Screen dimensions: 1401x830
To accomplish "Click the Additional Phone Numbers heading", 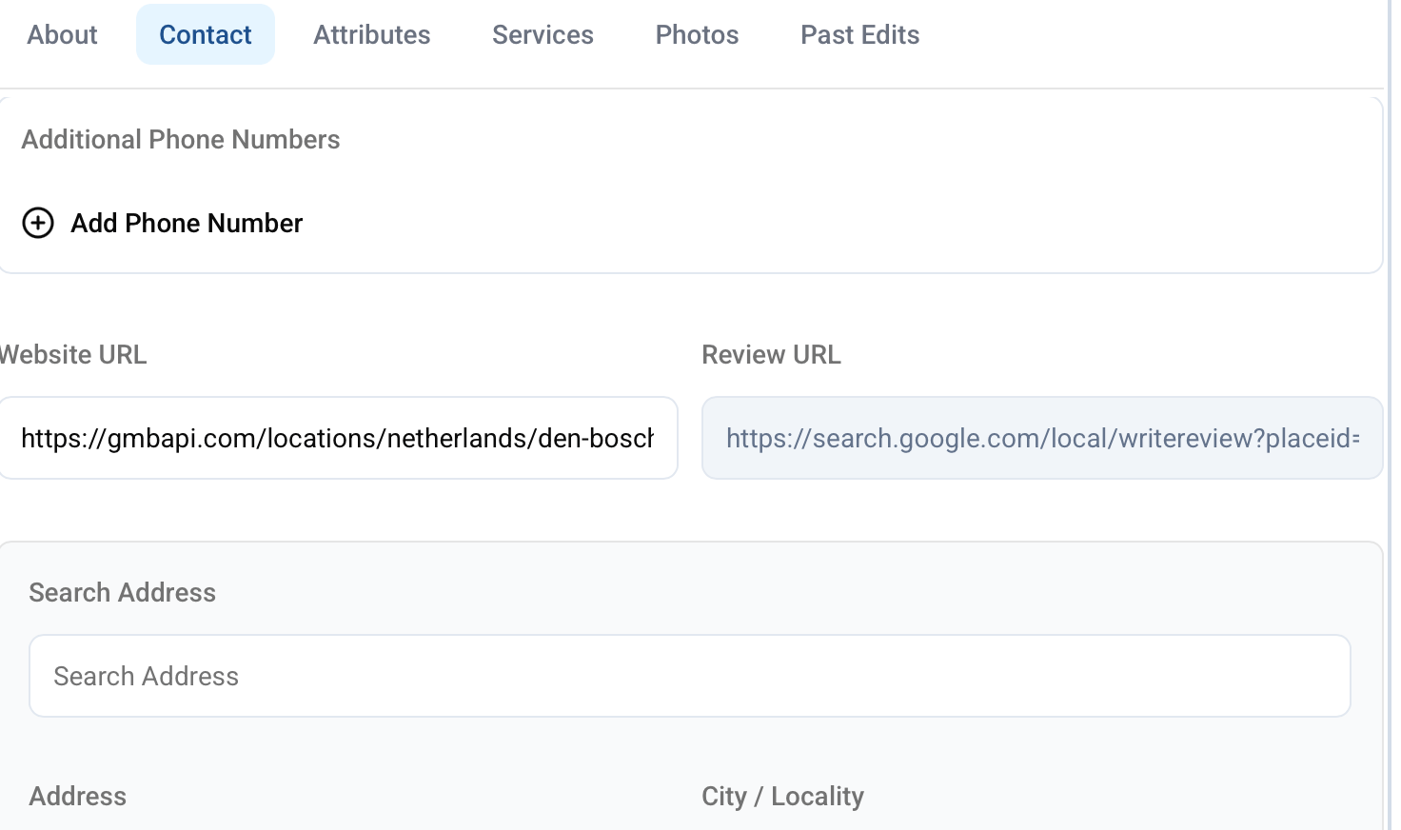I will pyautogui.click(x=181, y=140).
